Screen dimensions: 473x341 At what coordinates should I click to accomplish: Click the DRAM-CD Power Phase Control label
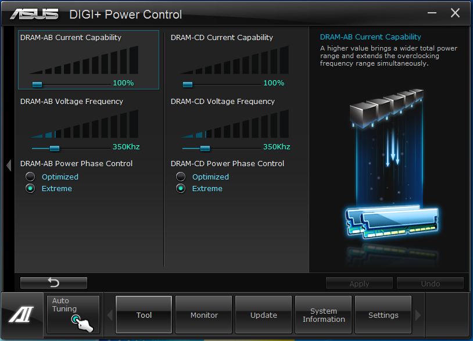click(x=227, y=163)
